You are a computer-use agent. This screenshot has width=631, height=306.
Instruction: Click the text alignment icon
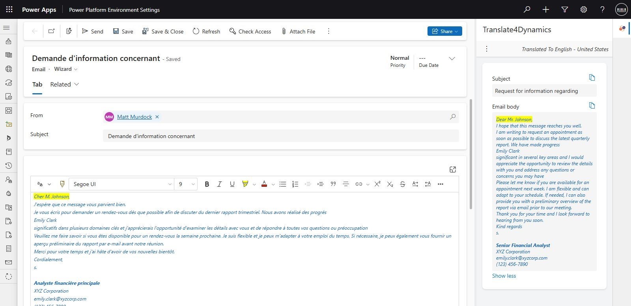(x=345, y=184)
